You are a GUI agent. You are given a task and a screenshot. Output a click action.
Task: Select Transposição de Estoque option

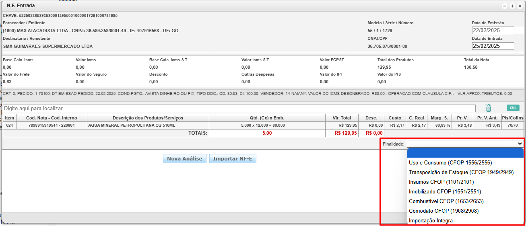[x=461, y=172]
